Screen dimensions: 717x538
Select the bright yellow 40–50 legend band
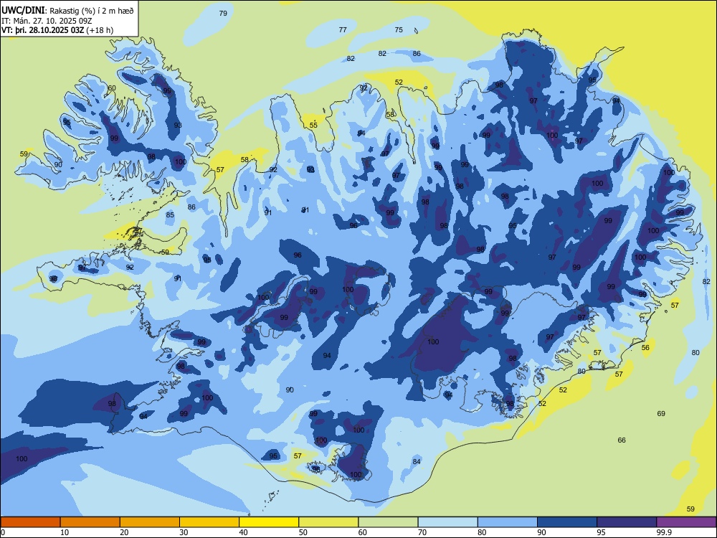click(x=269, y=522)
